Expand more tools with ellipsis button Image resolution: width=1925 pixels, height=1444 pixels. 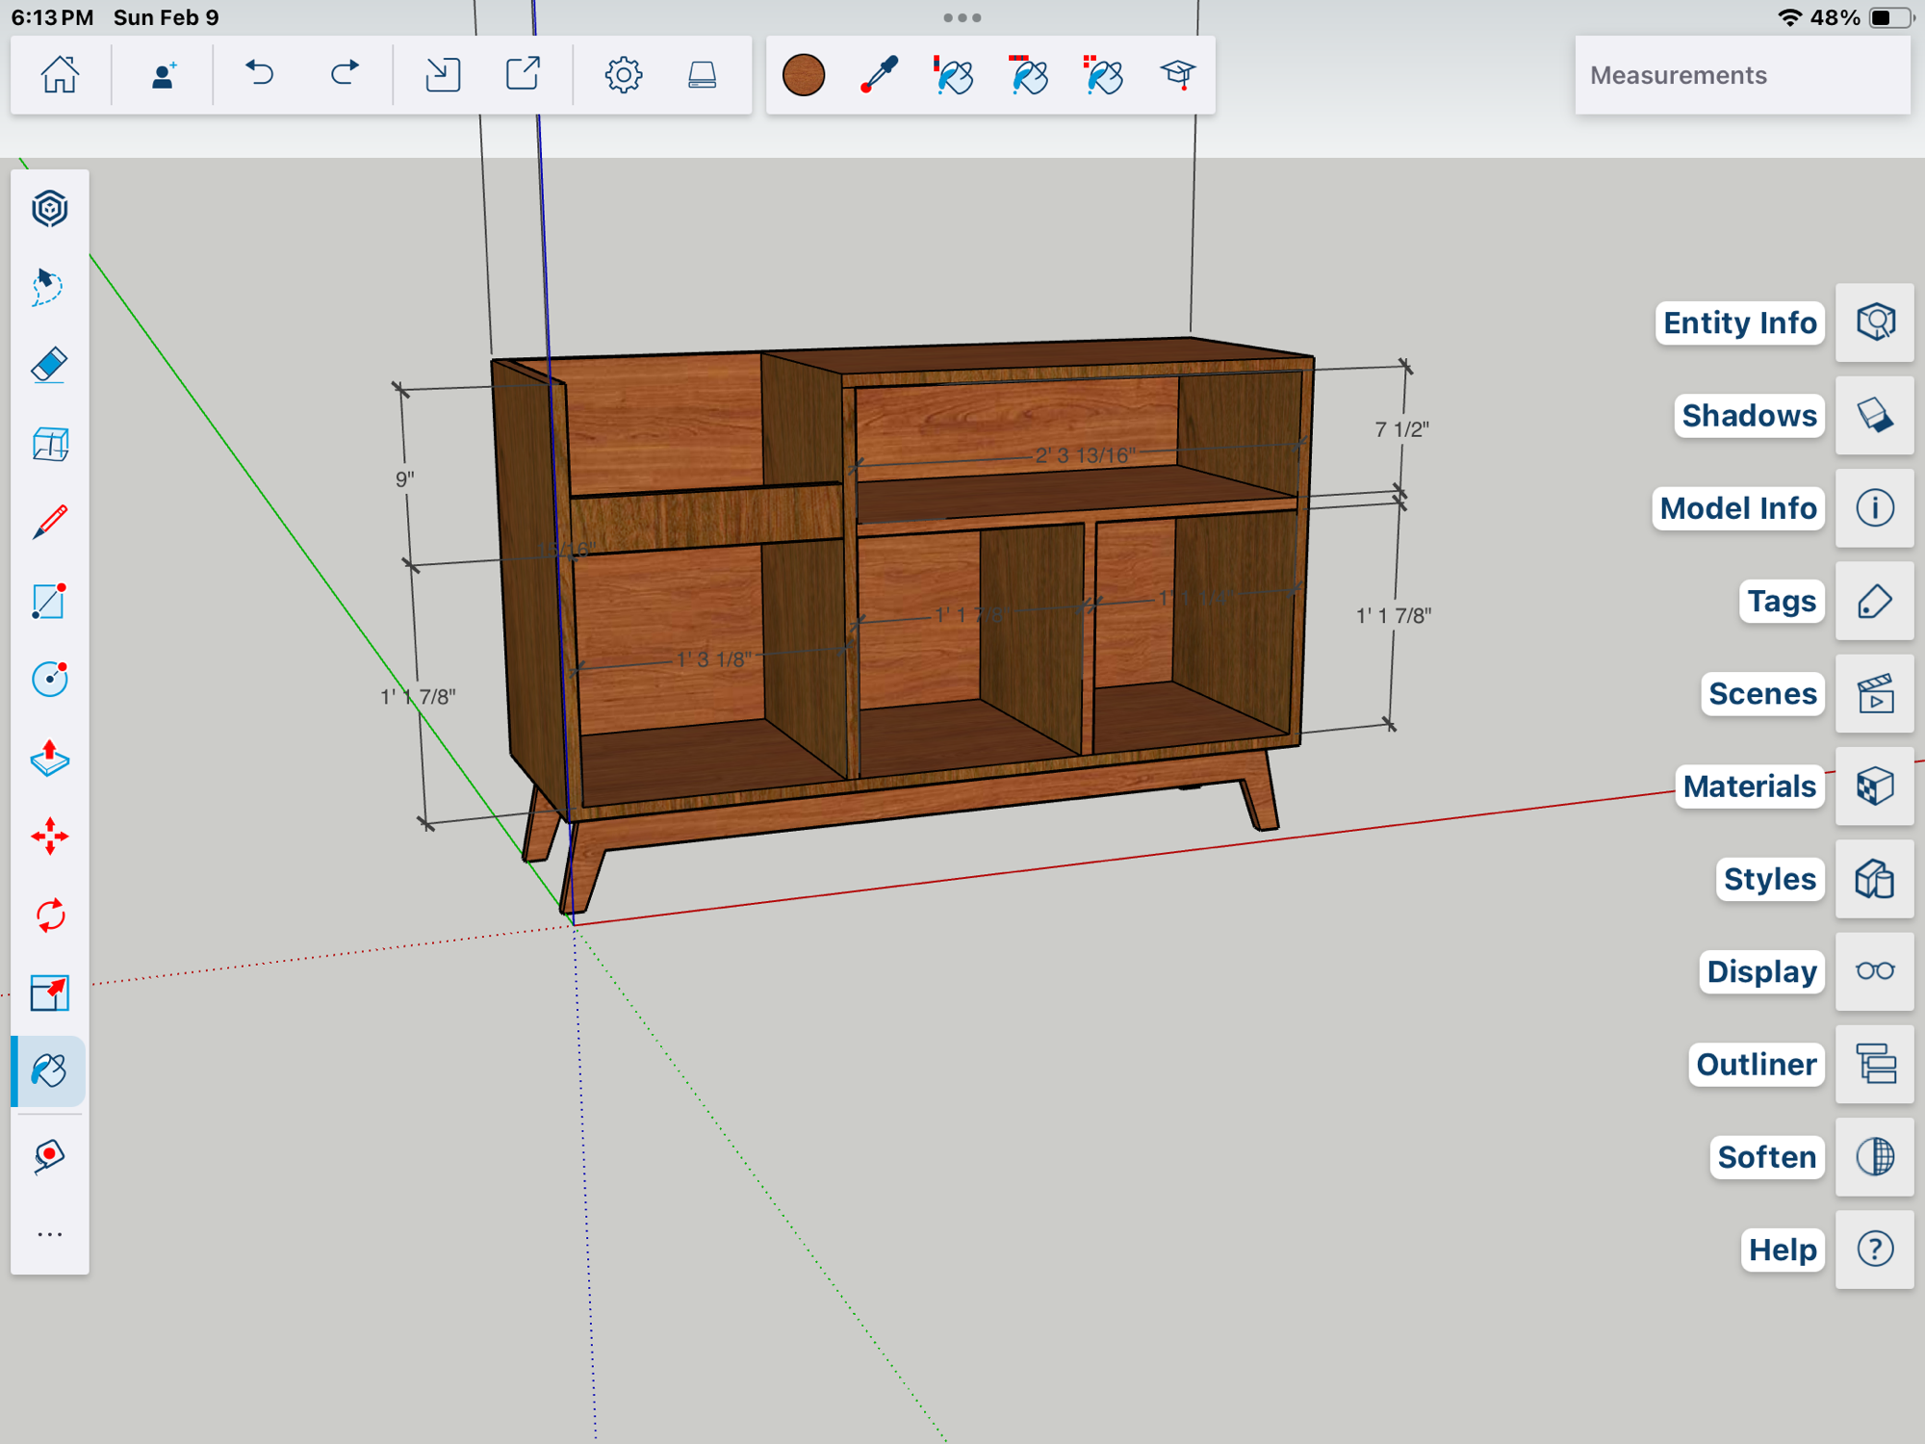click(49, 1234)
